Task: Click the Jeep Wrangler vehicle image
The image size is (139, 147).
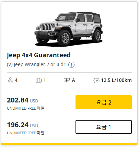Action: point(69,29)
